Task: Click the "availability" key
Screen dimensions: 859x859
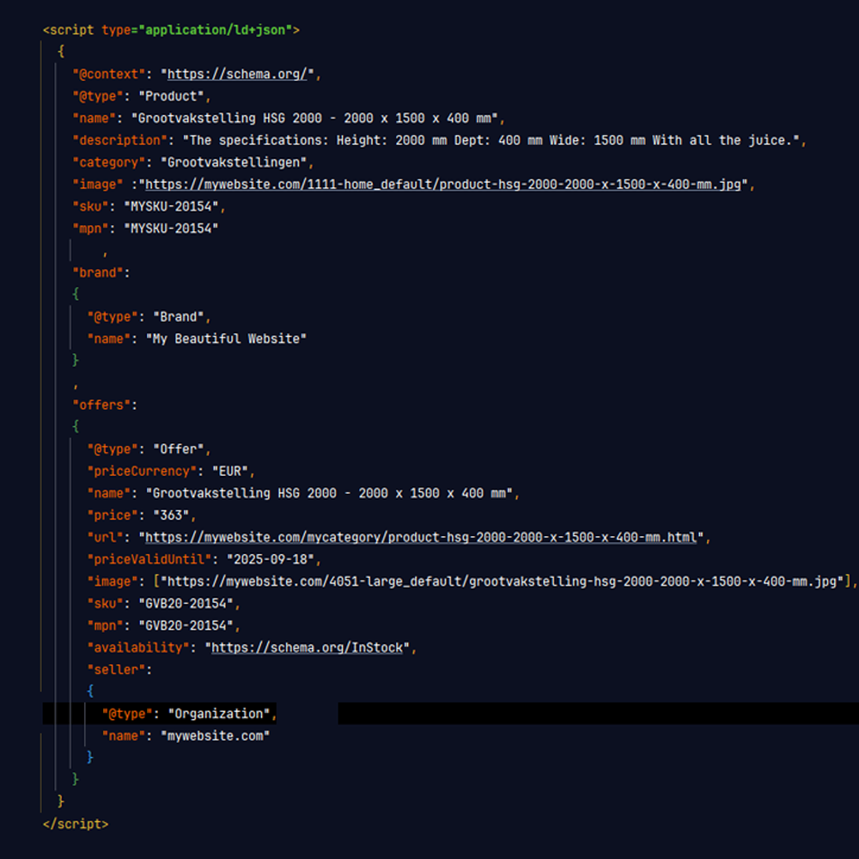Action: point(138,648)
